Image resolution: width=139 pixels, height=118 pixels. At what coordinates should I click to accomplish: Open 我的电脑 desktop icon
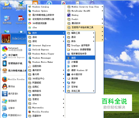click(x=7, y=20)
